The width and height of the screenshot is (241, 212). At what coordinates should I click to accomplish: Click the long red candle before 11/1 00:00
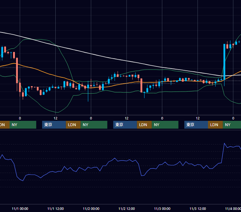click(x=17, y=70)
